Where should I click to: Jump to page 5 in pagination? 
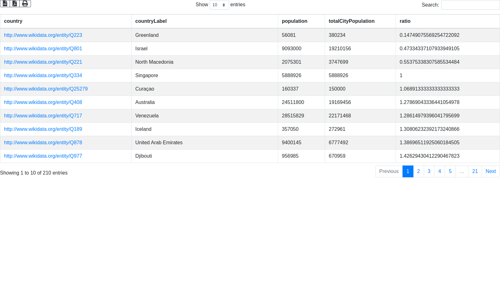[x=450, y=171]
